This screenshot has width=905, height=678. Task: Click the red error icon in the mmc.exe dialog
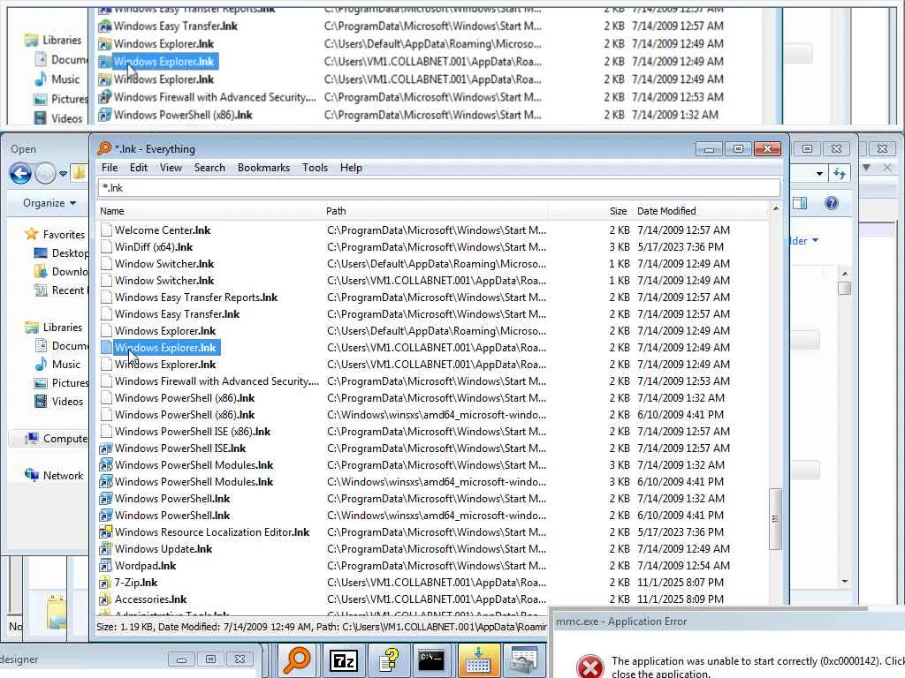click(590, 667)
